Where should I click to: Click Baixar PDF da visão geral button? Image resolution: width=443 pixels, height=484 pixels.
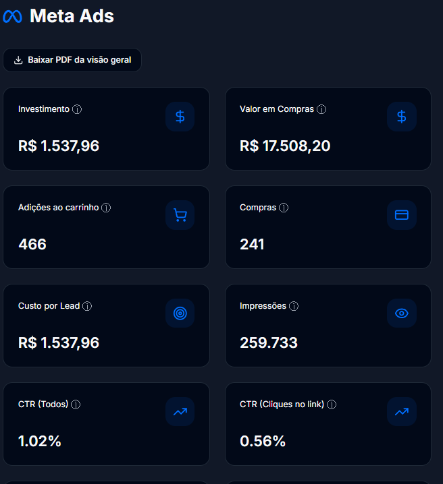click(x=72, y=60)
